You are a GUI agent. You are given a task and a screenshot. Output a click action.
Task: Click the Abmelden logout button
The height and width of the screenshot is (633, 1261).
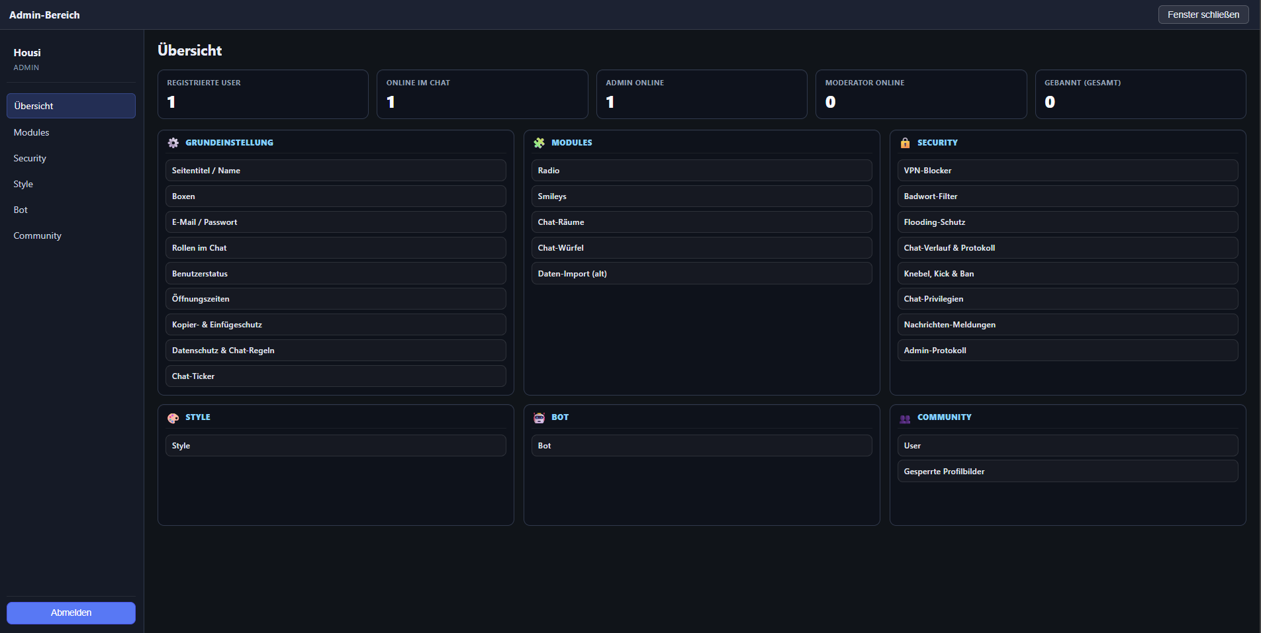[71, 612]
